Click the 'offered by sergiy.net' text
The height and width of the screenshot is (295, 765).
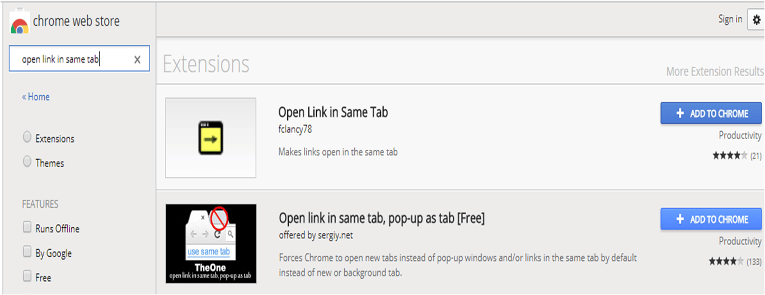(316, 235)
